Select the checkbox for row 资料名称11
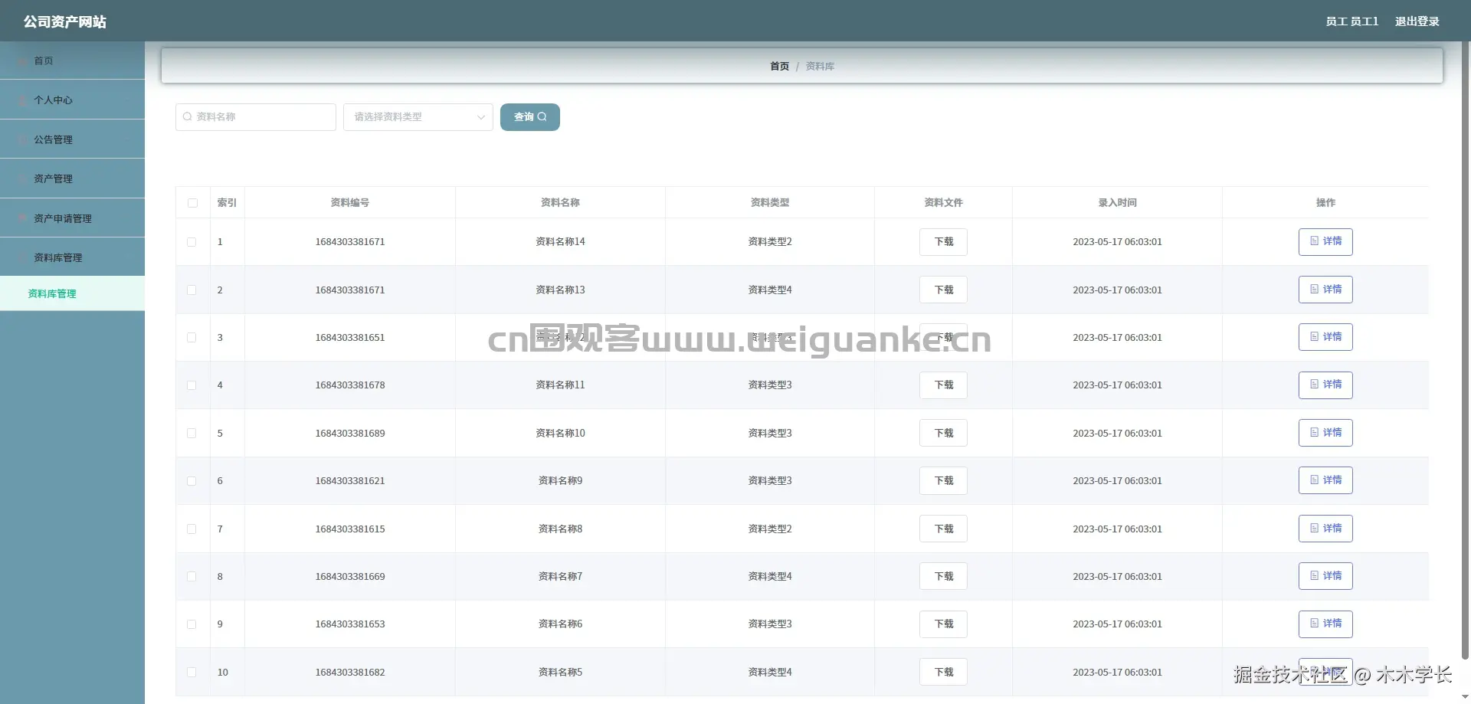 pos(192,385)
